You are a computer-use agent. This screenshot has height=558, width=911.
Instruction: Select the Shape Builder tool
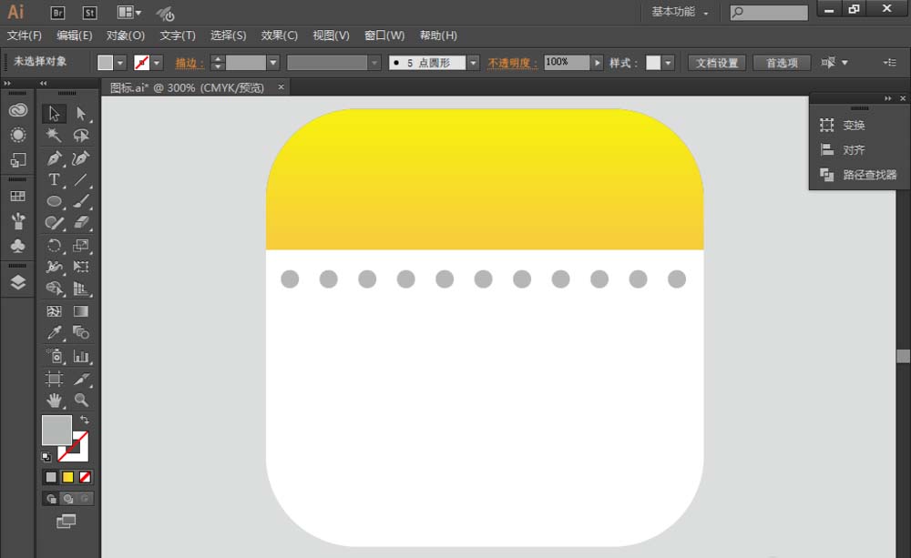pyautogui.click(x=54, y=289)
